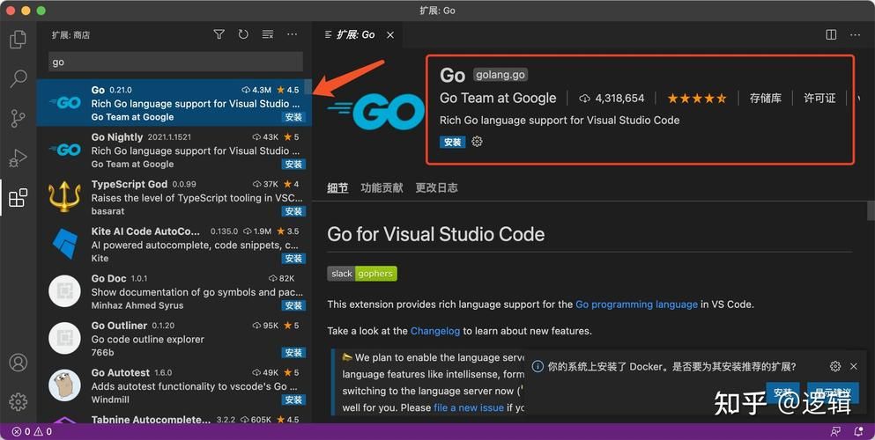Open the Search view in activity bar
This screenshot has width=875, height=440.
[18, 78]
